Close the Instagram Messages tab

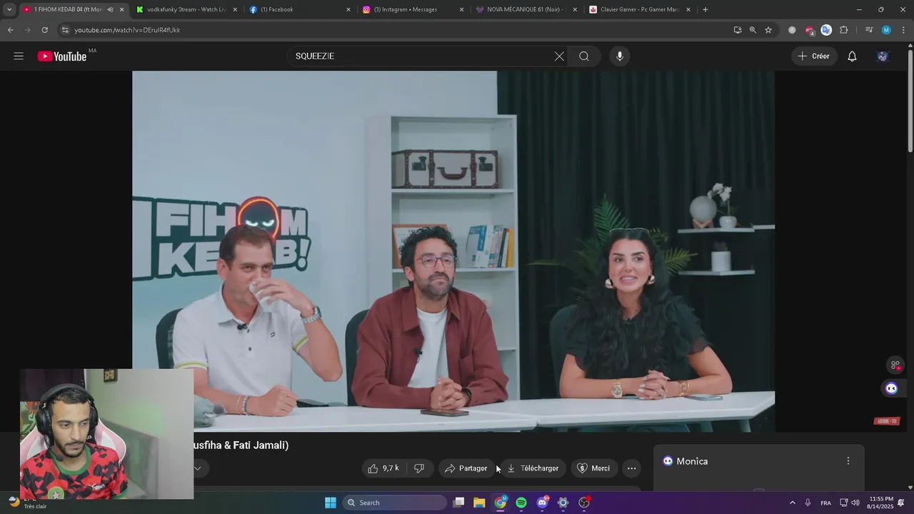pos(461,9)
